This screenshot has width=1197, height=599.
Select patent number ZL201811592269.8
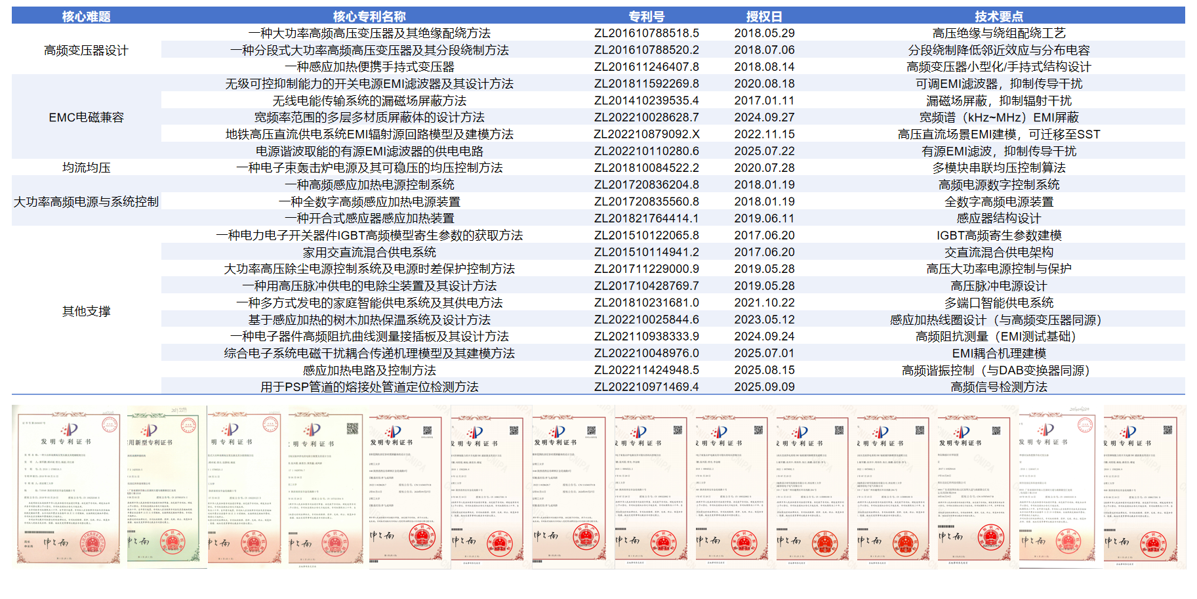coord(647,84)
